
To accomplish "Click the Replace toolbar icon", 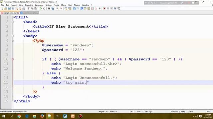I will [x=53, y=9].
